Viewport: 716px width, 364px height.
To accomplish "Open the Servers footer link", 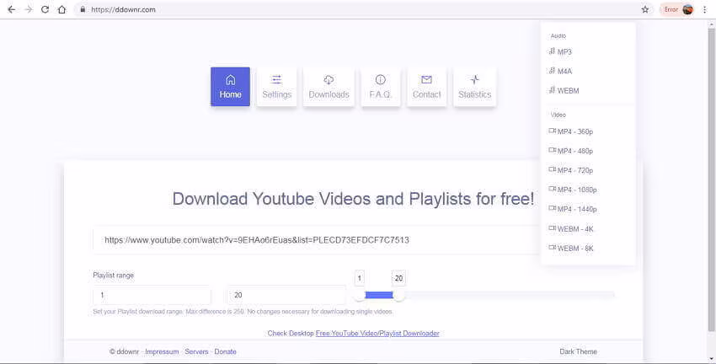I will 196,351.
